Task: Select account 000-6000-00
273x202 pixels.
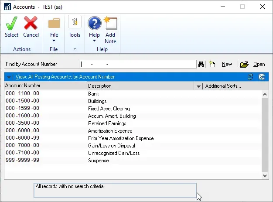Action: pyautogui.click(x=22, y=130)
